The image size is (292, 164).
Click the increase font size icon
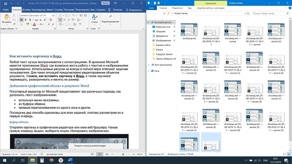click(49, 24)
